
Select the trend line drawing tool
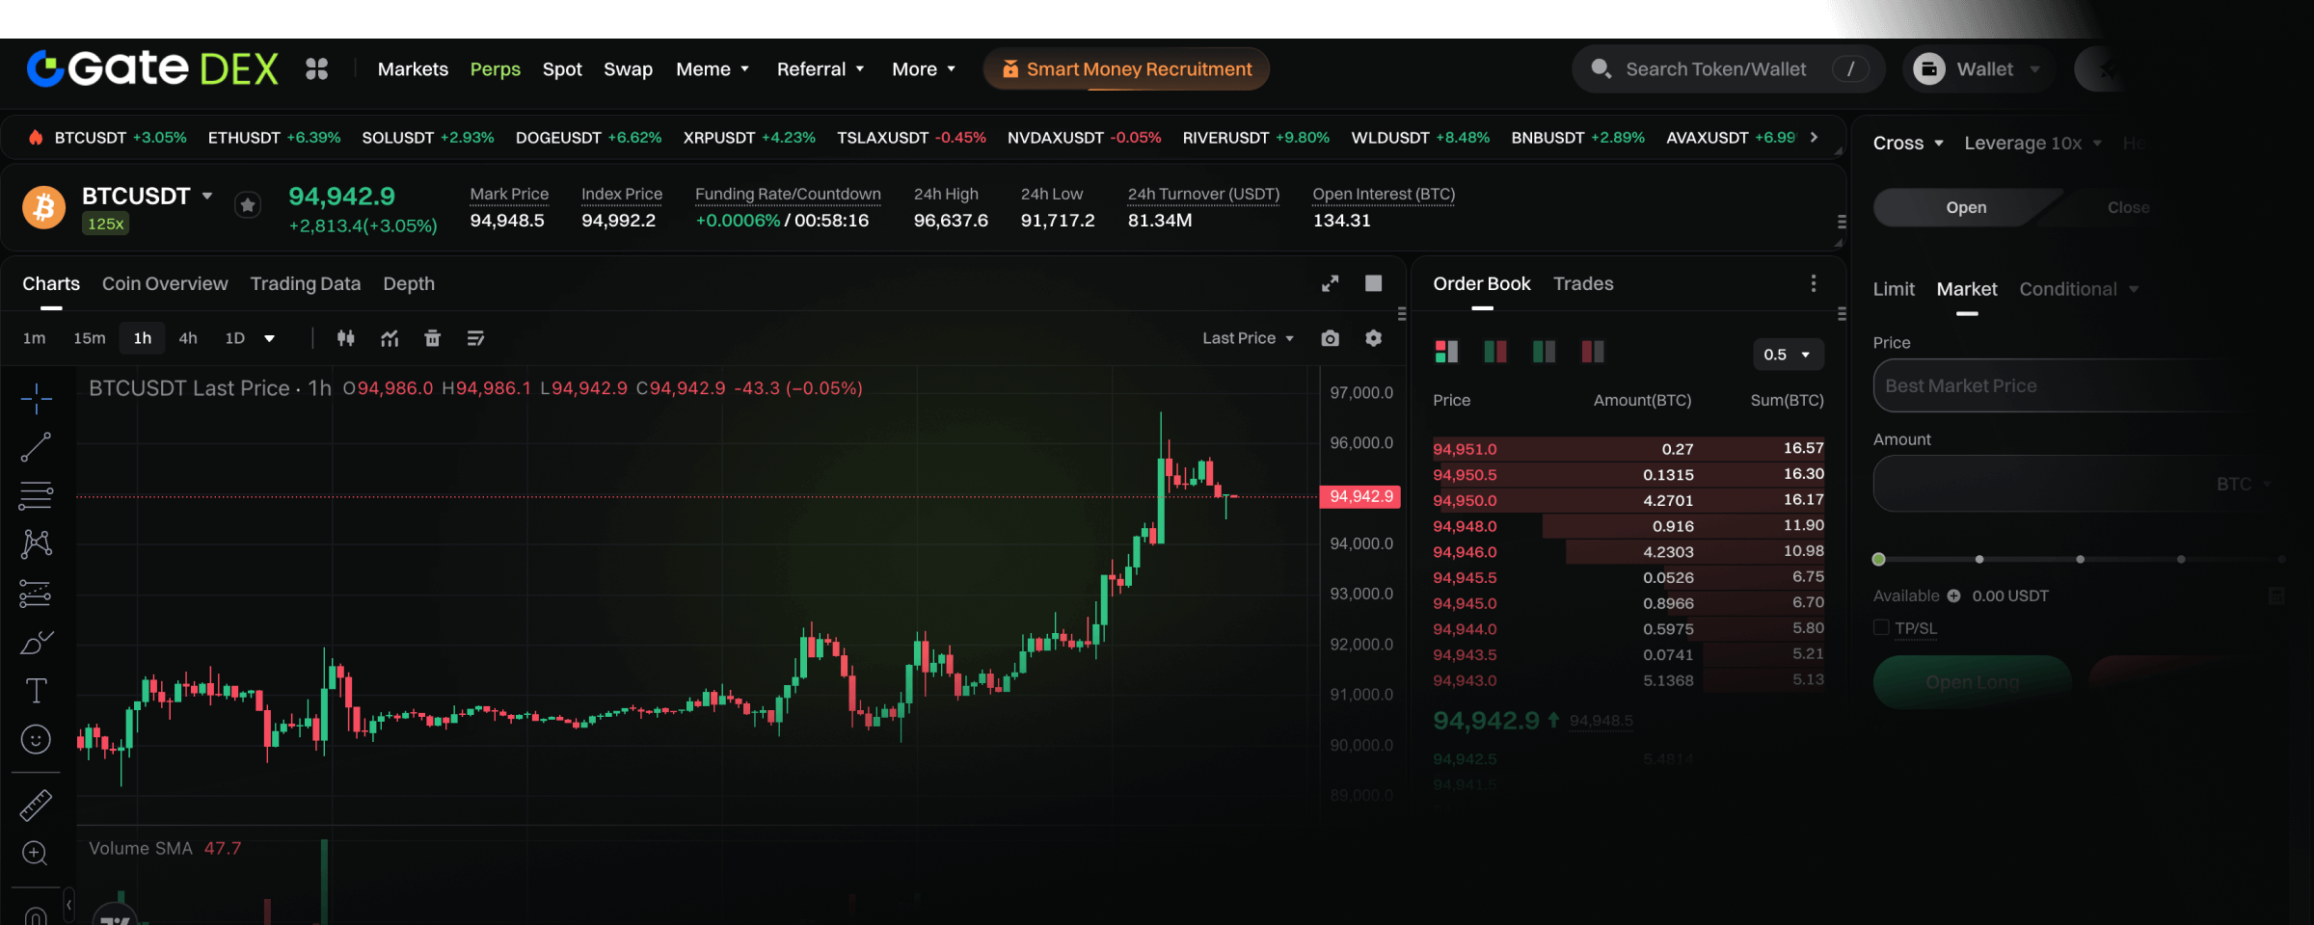pyautogui.click(x=36, y=447)
